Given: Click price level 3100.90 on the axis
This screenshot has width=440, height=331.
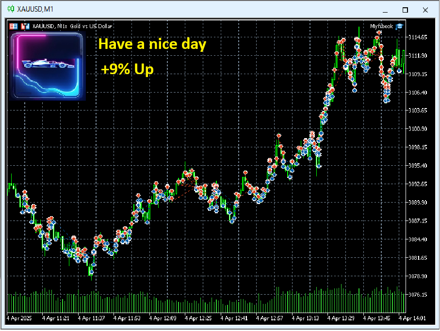Looking at the screenshot, I should pyautogui.click(x=418, y=129).
